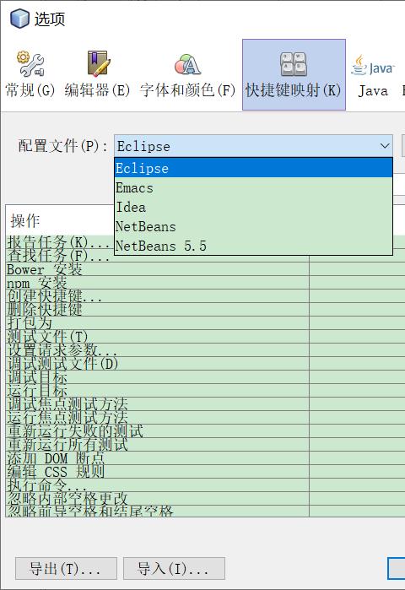Select the 删除快捷键 row
Image resolution: width=405 pixels, height=590 pixels.
[x=157, y=310]
